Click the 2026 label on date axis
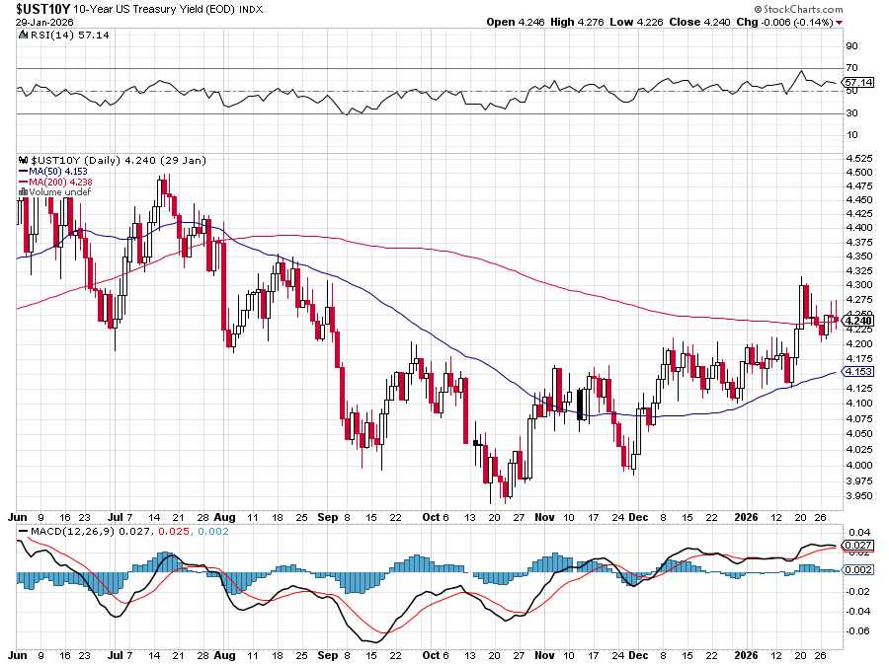This screenshot has width=889, height=664. 750,516
